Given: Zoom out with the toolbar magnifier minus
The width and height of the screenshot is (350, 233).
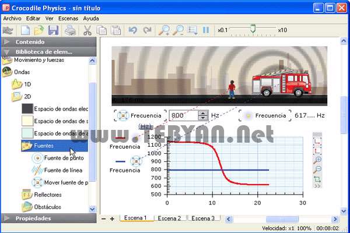Looking at the screenshot, I should pyautogui.click(x=178, y=30).
